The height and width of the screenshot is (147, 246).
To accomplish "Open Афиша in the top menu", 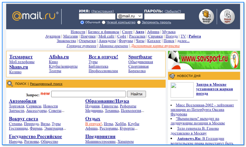I will (153, 32).
